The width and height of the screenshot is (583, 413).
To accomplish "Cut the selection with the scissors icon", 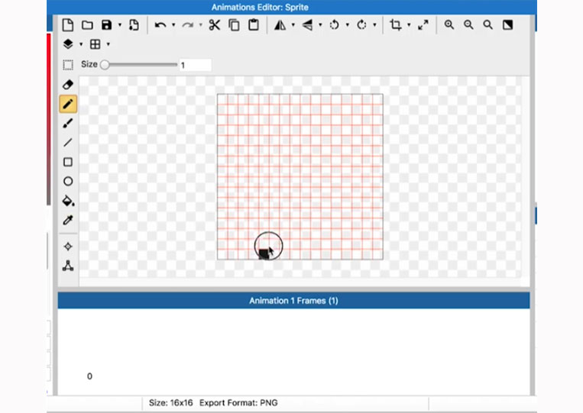I will [215, 25].
